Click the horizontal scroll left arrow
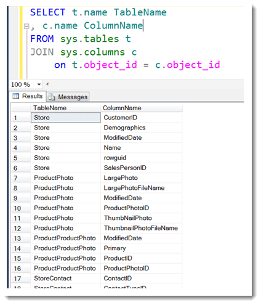 [x=47, y=84]
